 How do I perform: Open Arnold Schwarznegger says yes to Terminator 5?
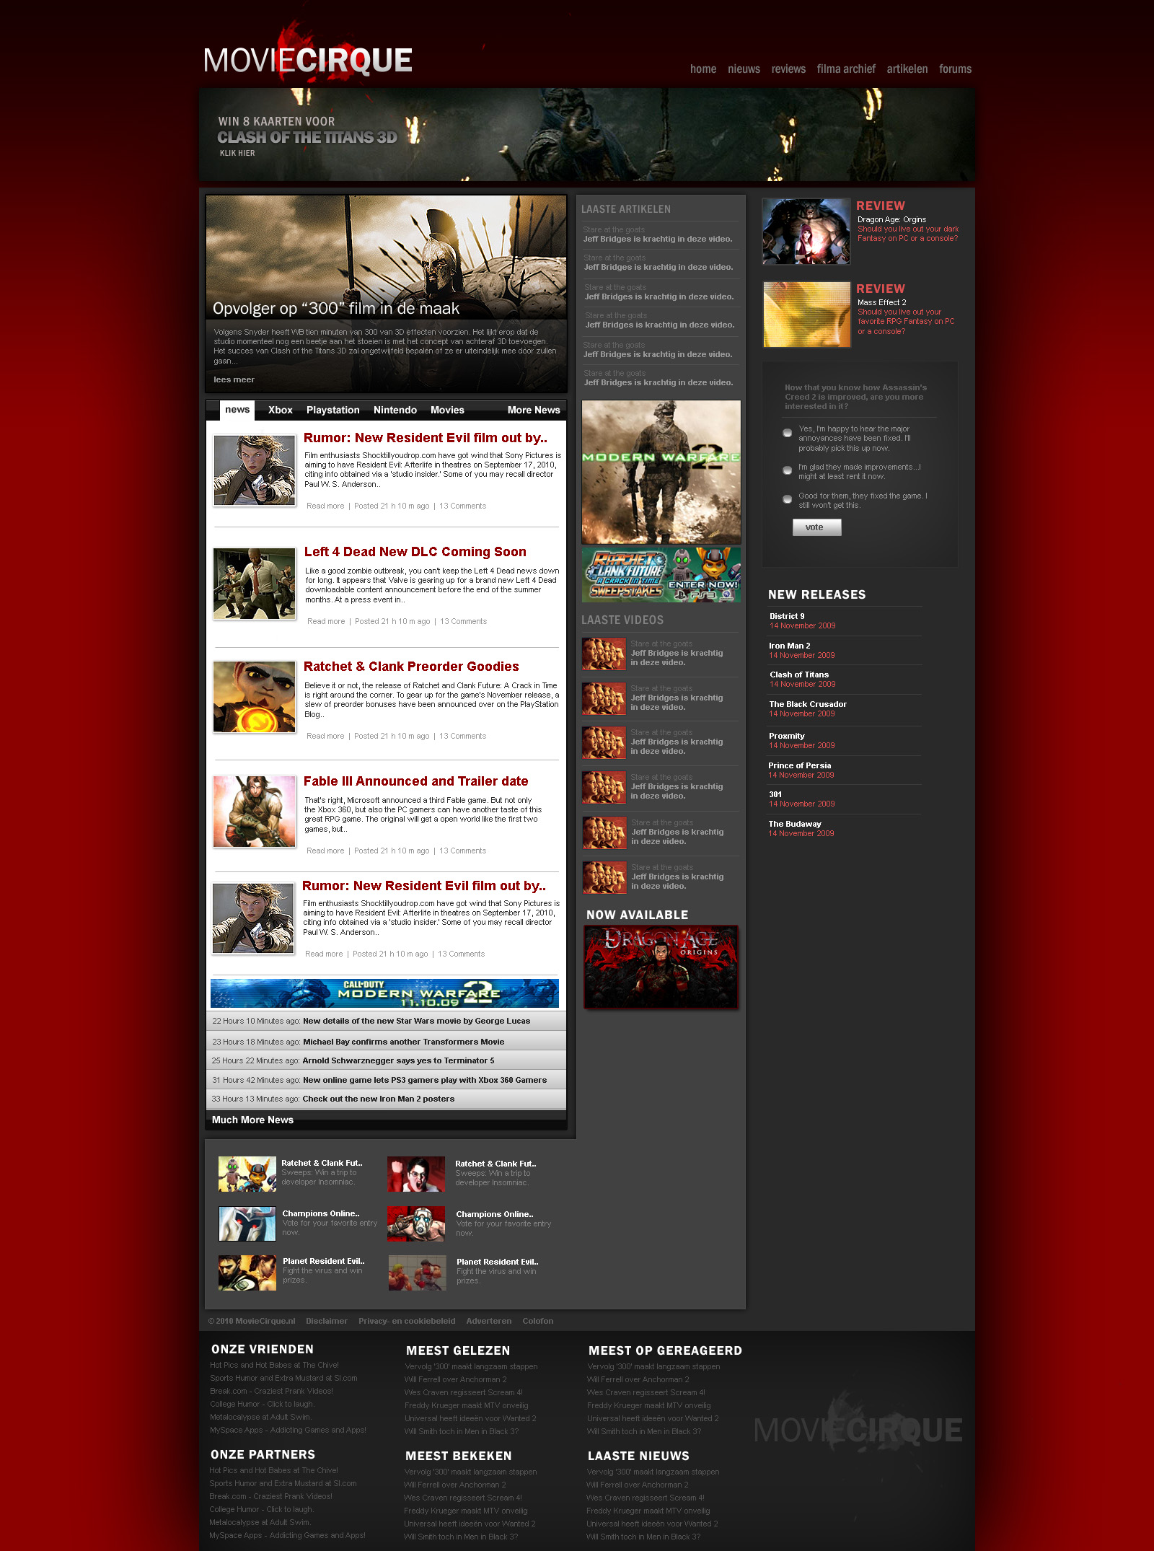click(x=398, y=1060)
